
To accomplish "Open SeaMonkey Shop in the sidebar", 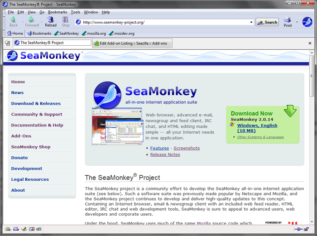I will [x=42, y=147].
